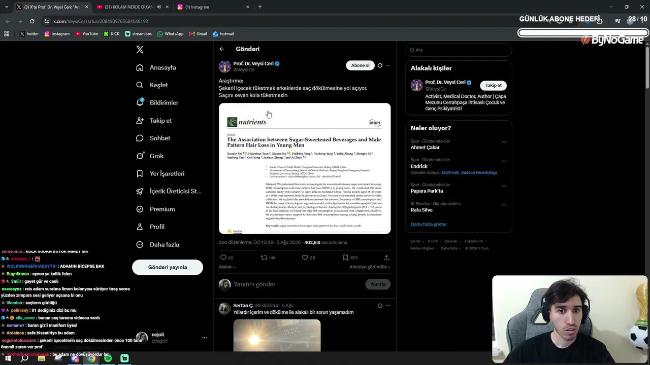Open Yer İşaretleri bookmarks
This screenshot has height=365, width=650.
[x=160, y=173]
